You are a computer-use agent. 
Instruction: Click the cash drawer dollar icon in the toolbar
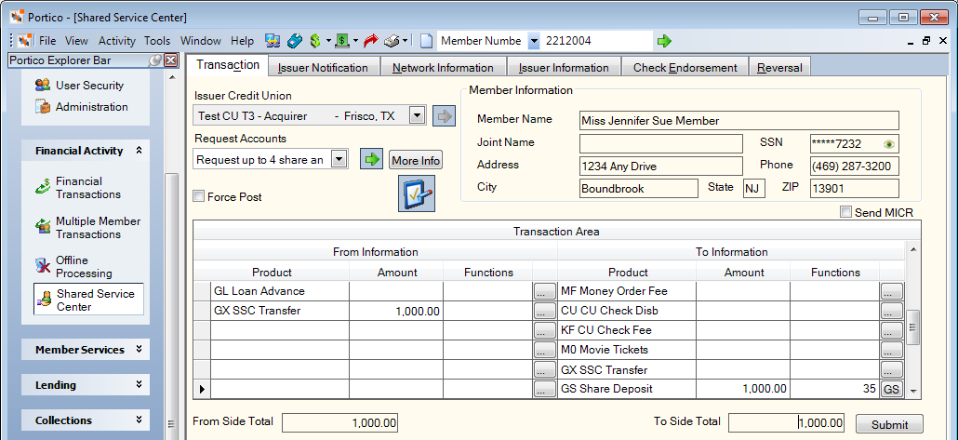pos(343,41)
